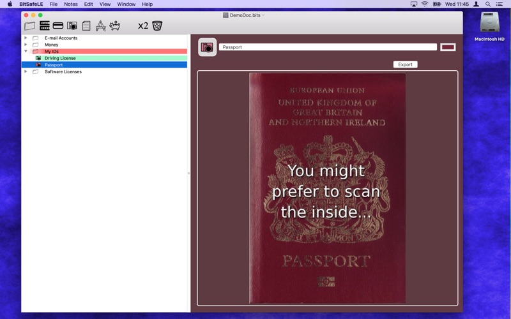Open Spotlight search in the menu bar
The width and height of the screenshot is (511, 319).
[x=488, y=4]
